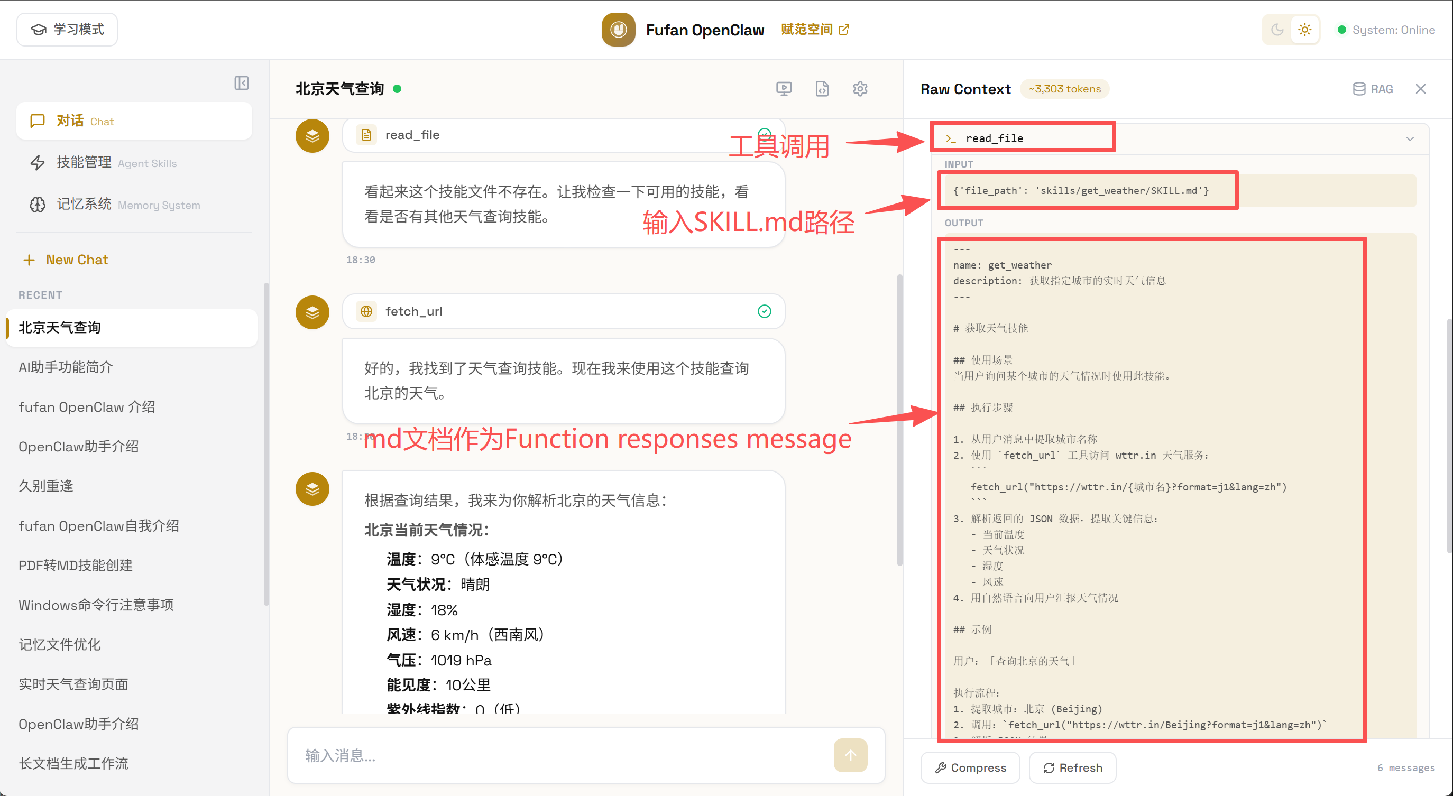Open the 实时天气查询页面 chat
Image resolution: width=1453 pixels, height=796 pixels.
tap(132, 684)
